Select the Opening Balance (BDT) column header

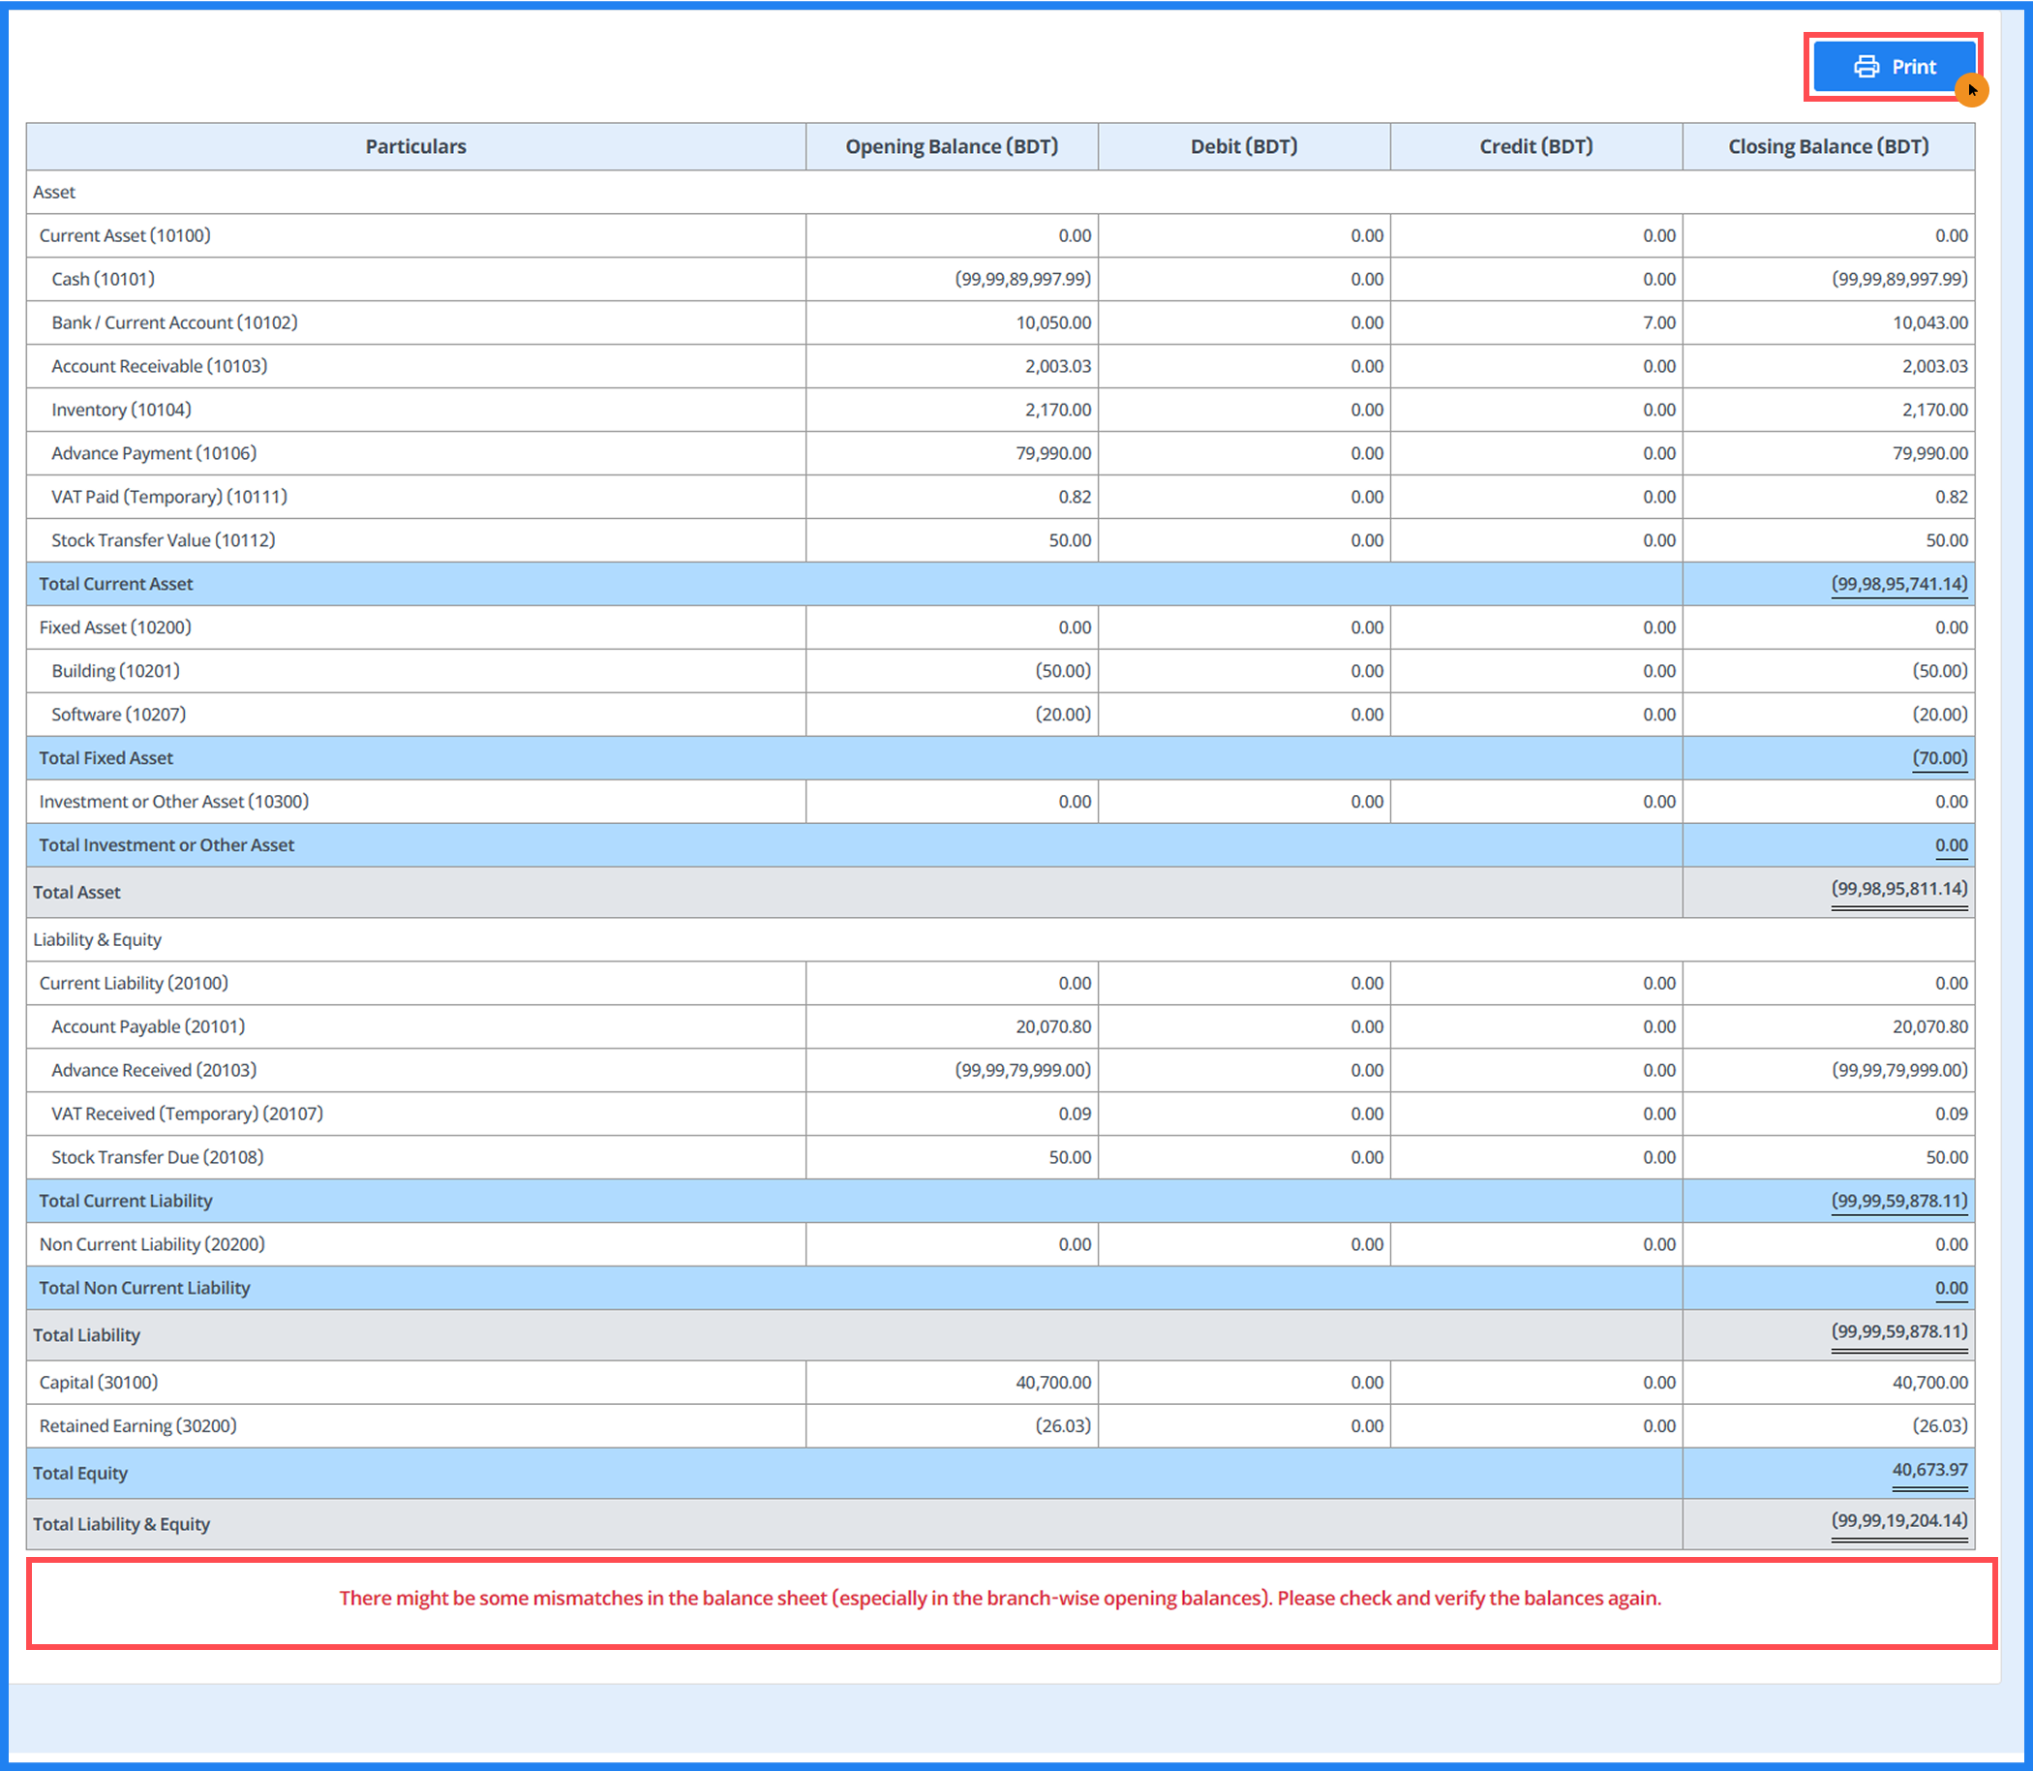(952, 146)
